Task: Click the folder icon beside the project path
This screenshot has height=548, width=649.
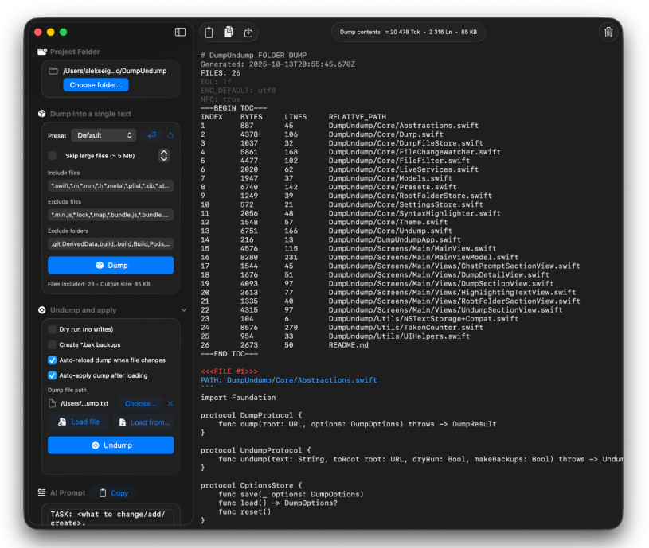Action: coord(53,71)
